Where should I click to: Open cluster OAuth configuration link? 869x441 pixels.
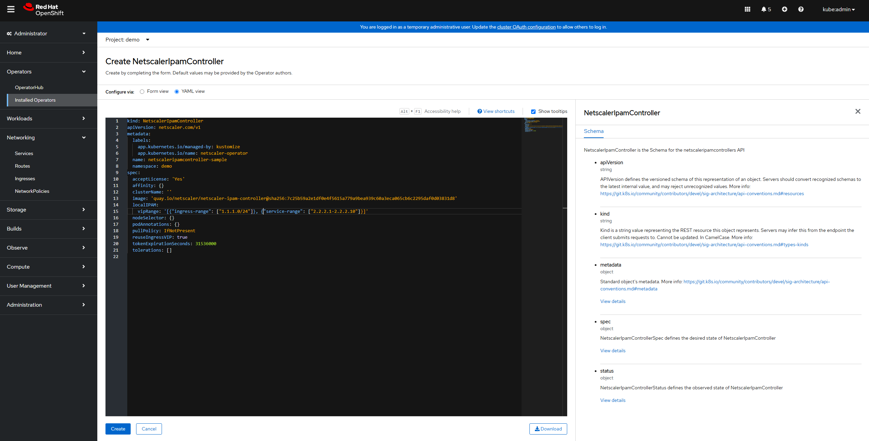[526, 27]
